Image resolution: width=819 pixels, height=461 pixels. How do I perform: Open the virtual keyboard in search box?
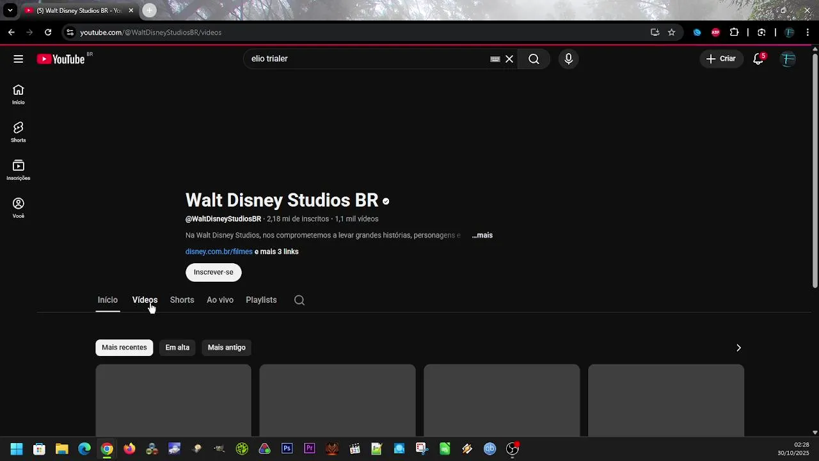[495, 59]
